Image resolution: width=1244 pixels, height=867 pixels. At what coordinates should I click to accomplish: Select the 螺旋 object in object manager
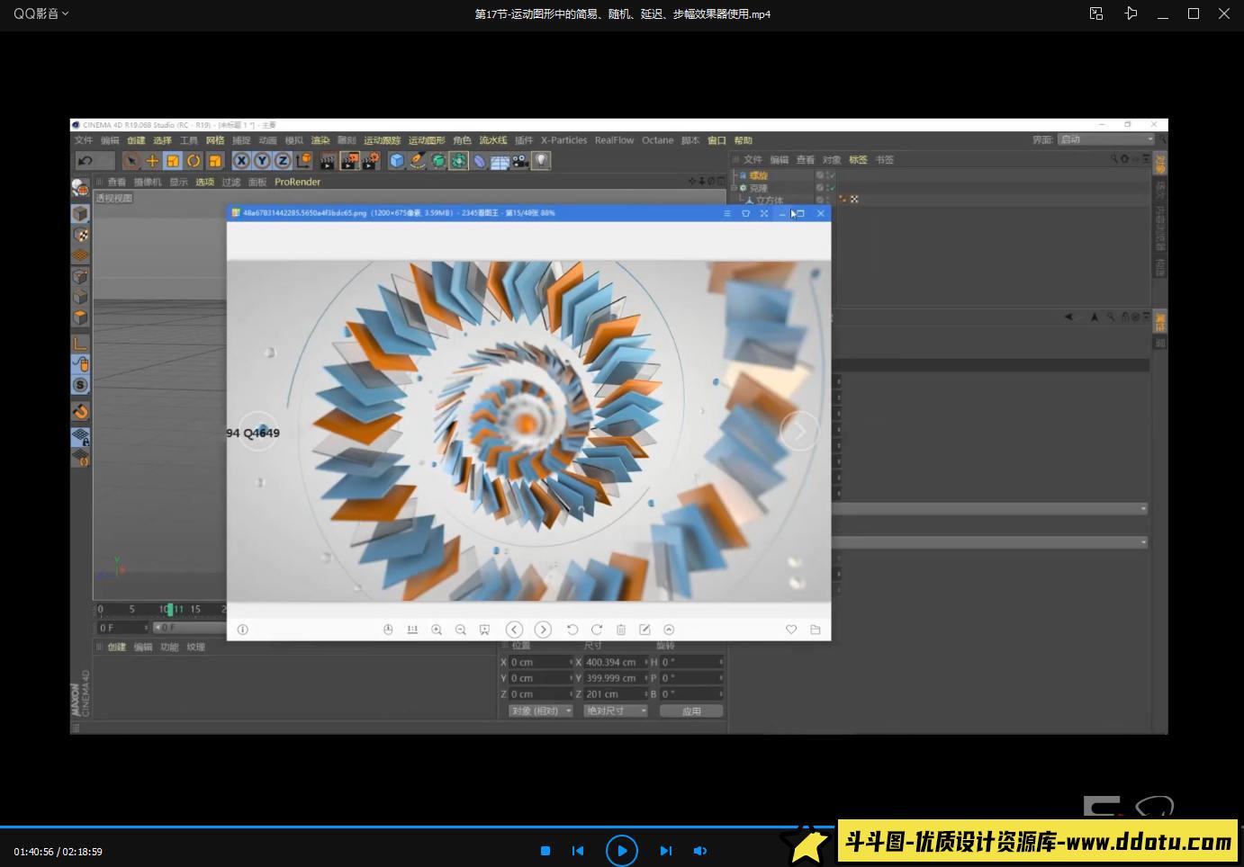[759, 175]
